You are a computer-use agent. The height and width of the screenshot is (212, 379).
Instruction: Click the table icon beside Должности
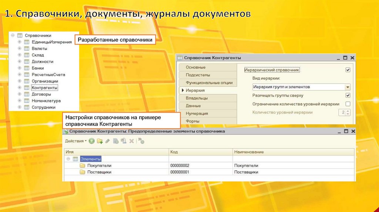coord(27,62)
